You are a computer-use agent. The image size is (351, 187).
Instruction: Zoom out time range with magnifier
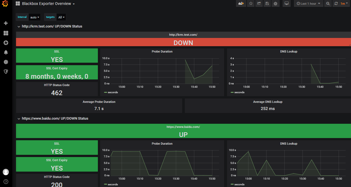328,4
